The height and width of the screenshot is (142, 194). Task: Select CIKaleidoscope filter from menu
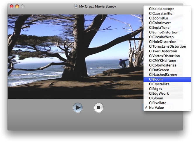pos(162,9)
